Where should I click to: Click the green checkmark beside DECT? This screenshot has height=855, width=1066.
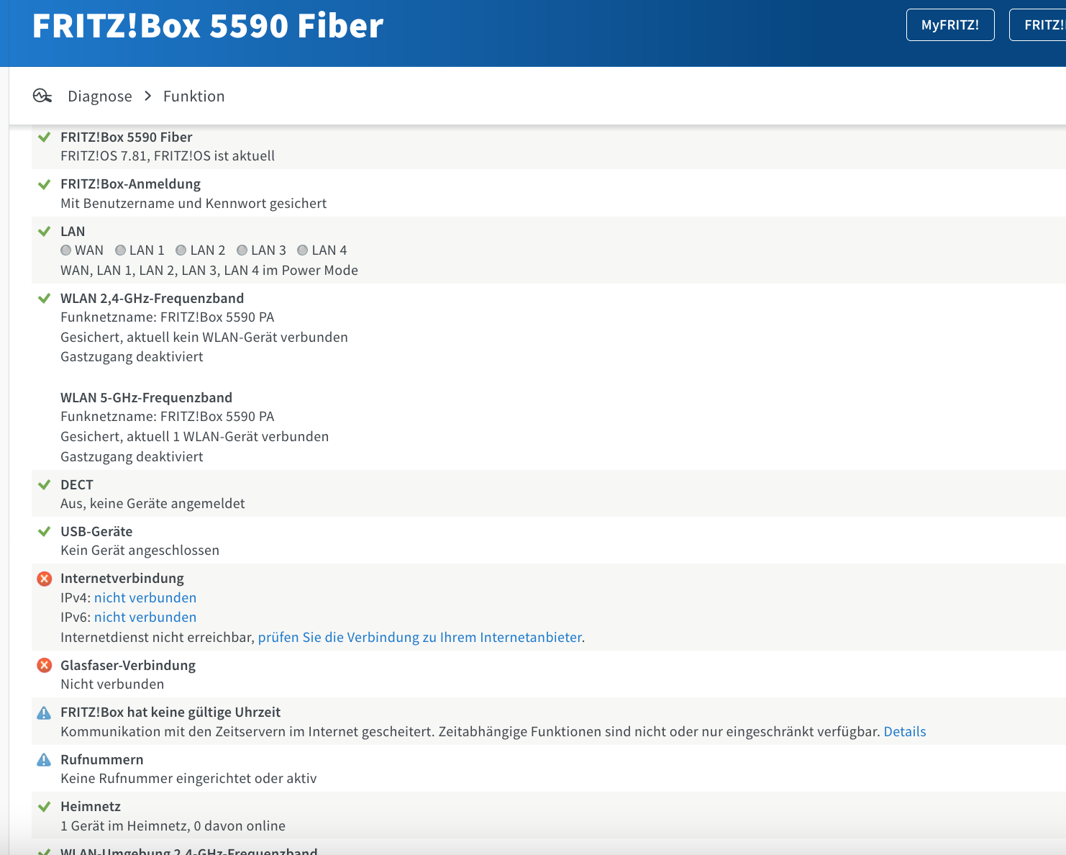[x=44, y=485]
